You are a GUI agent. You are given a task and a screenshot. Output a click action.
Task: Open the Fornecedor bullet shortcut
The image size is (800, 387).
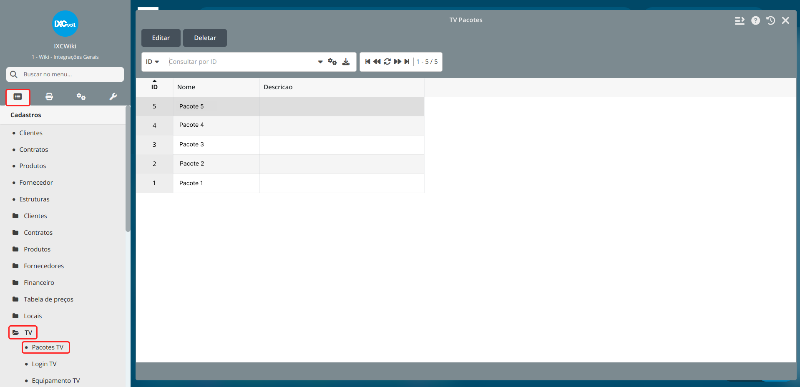click(36, 183)
